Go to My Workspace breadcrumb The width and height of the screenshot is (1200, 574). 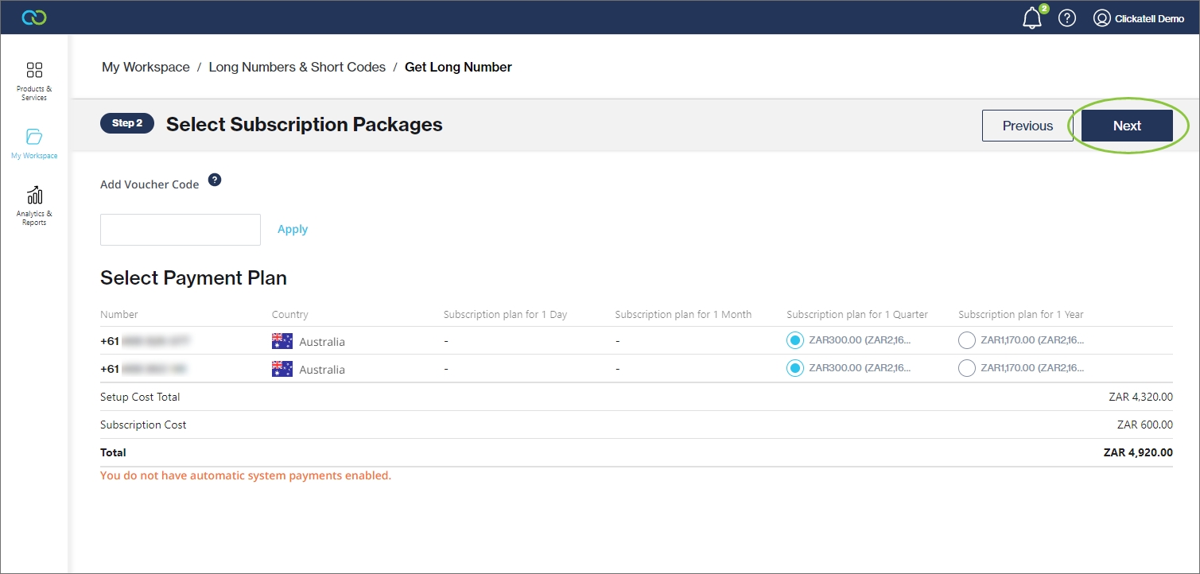146,68
